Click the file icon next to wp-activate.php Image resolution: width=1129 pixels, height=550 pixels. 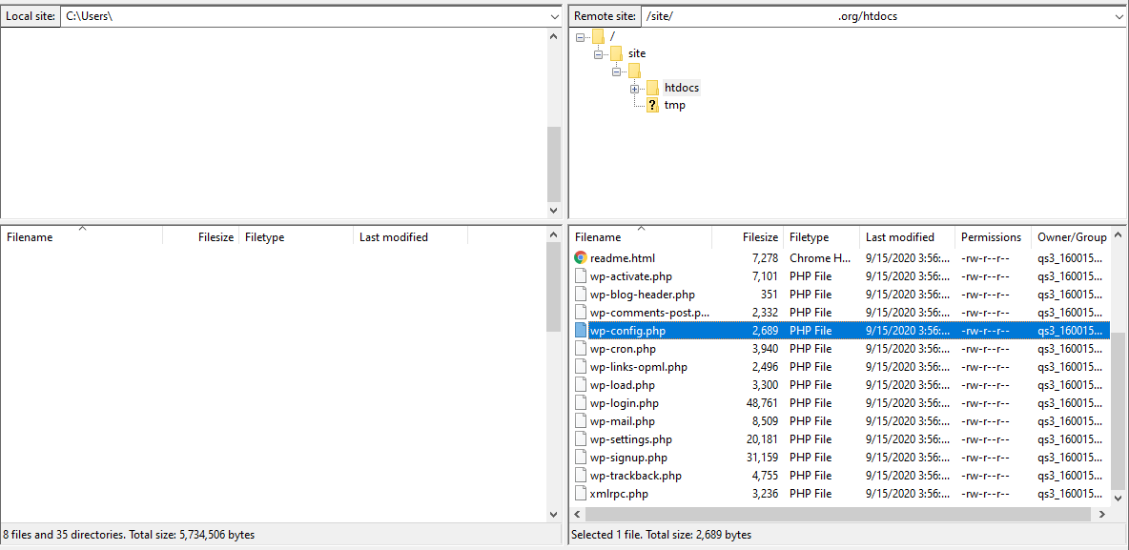click(582, 275)
